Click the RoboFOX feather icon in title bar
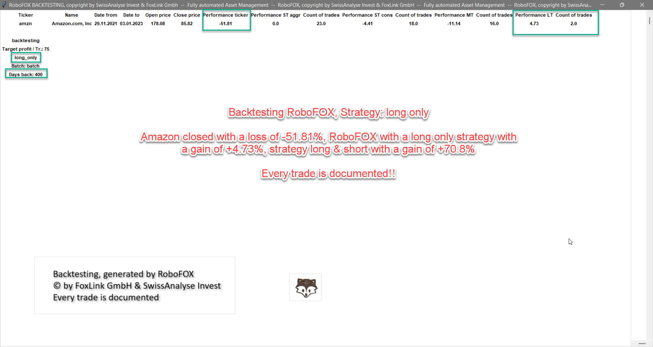This screenshot has width=653, height=347. point(4,5)
